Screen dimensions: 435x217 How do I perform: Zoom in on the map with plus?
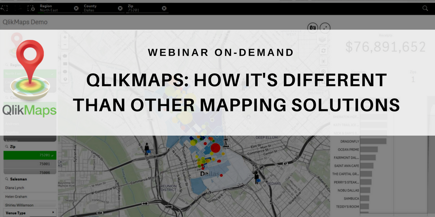pos(65,37)
